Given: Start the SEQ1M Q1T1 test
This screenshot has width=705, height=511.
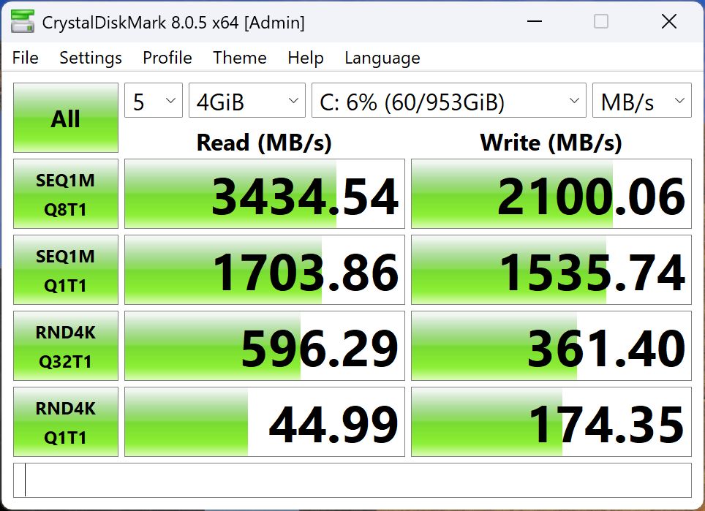Looking at the screenshot, I should pos(66,270).
